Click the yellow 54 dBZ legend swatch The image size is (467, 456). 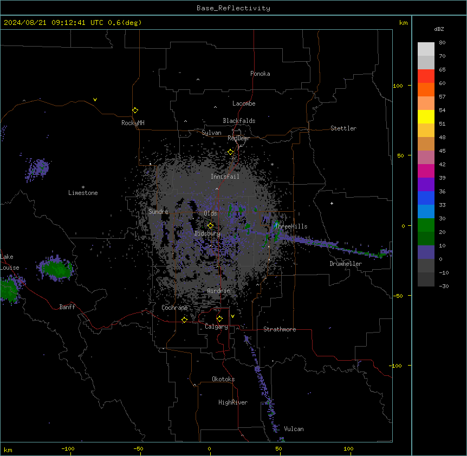(x=426, y=116)
